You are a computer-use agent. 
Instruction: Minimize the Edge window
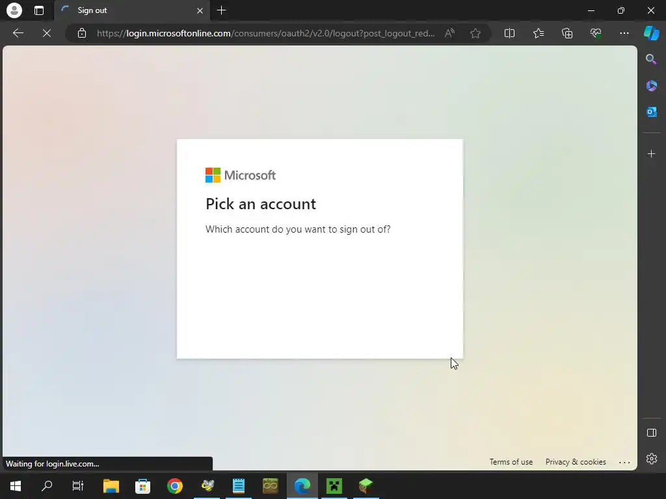(x=591, y=10)
